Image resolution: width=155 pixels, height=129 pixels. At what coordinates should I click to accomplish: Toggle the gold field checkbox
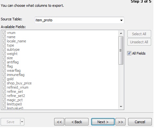point(4,79)
